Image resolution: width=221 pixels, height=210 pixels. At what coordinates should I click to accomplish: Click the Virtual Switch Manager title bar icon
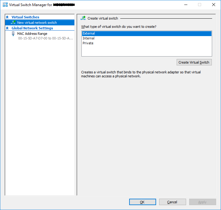point(5,5)
